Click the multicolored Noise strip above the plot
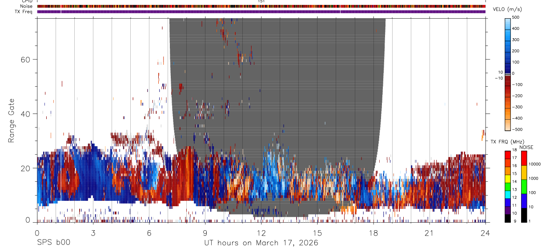 coord(261,6)
